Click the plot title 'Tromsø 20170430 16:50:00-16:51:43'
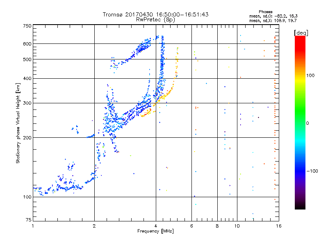This screenshot has height=246, width=328. coord(155,14)
